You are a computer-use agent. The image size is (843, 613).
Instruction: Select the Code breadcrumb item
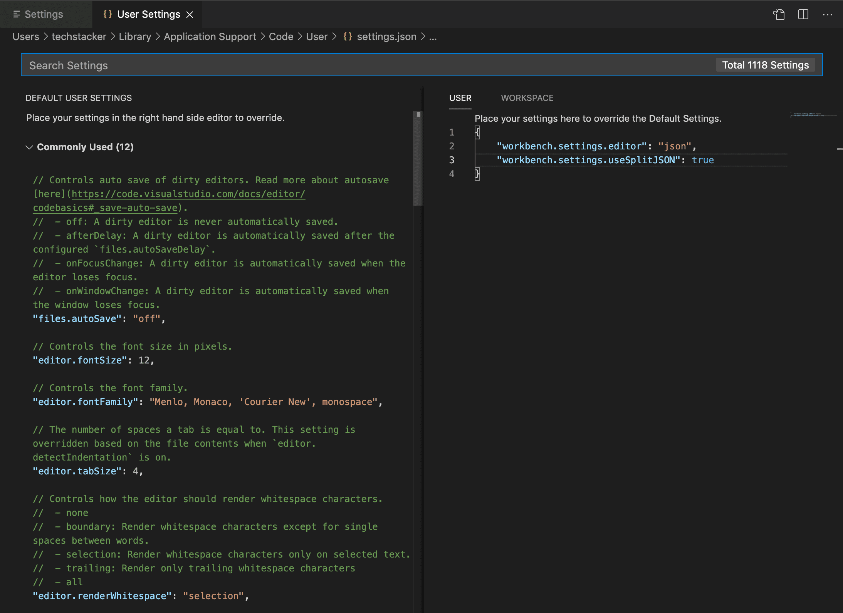(x=281, y=37)
